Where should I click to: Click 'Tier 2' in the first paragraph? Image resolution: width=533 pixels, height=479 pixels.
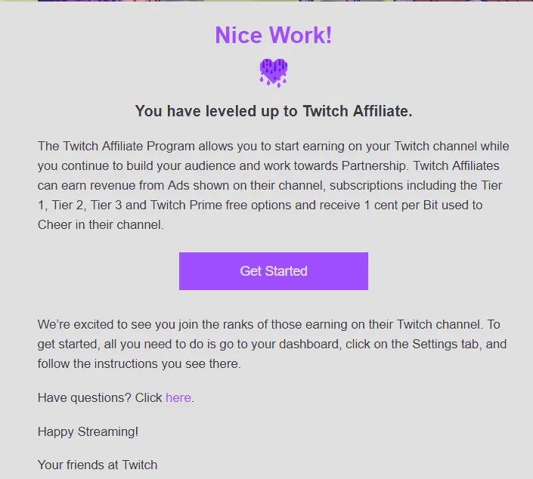click(71, 206)
